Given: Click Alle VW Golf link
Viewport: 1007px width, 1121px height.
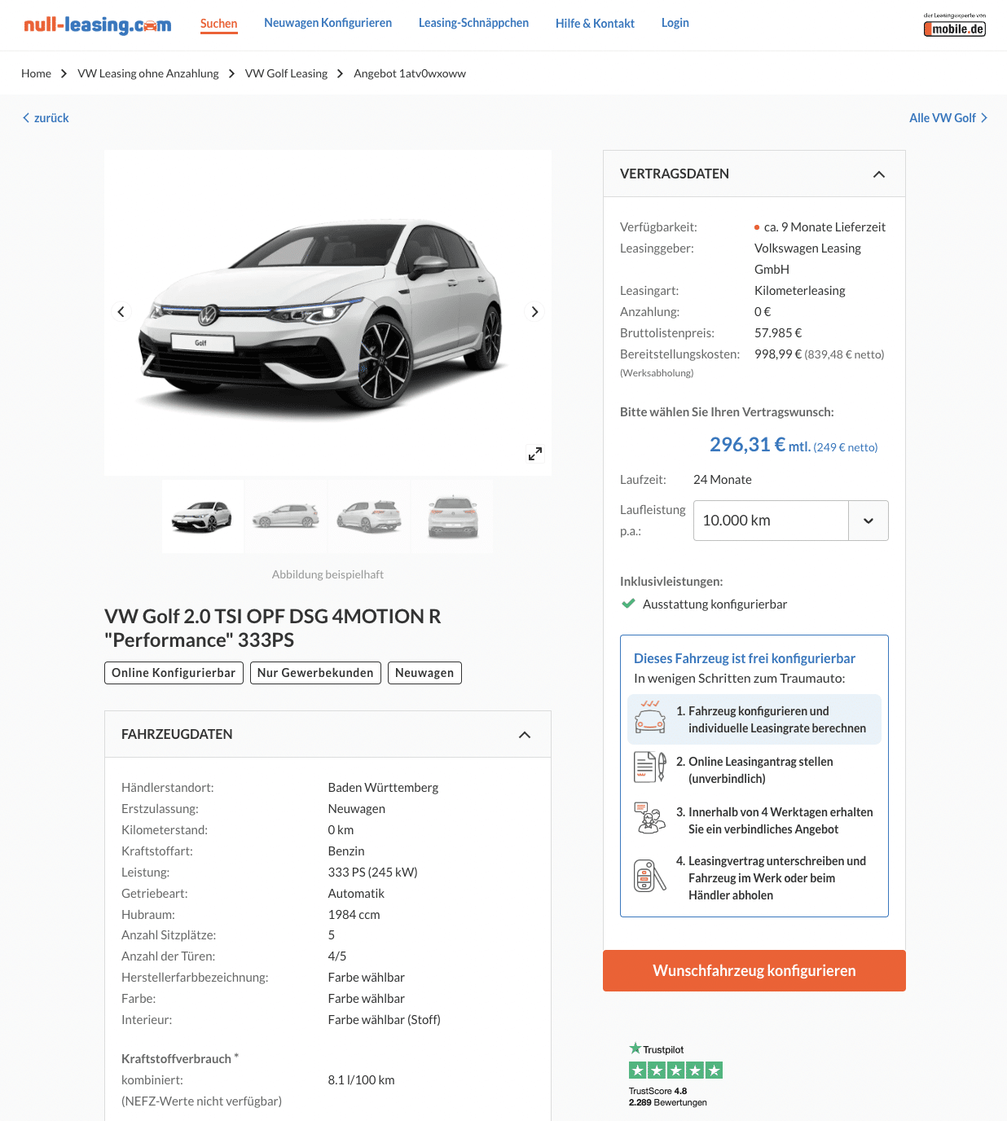Looking at the screenshot, I should pos(948,118).
